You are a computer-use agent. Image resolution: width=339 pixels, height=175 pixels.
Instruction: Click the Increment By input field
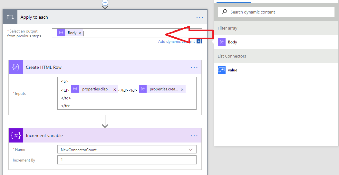click(x=127, y=160)
